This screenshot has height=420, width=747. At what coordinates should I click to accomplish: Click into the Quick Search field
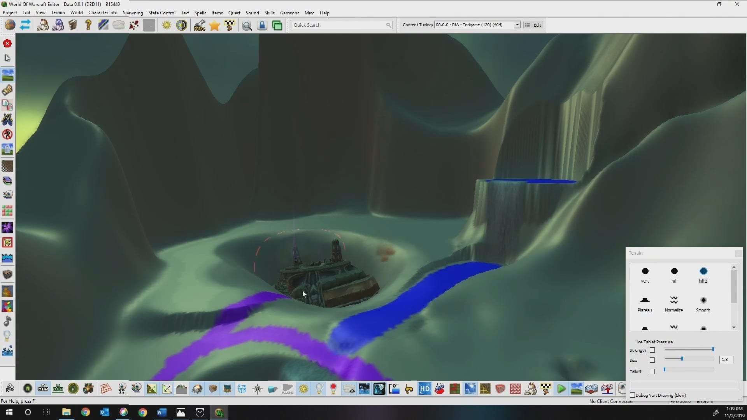click(x=338, y=25)
